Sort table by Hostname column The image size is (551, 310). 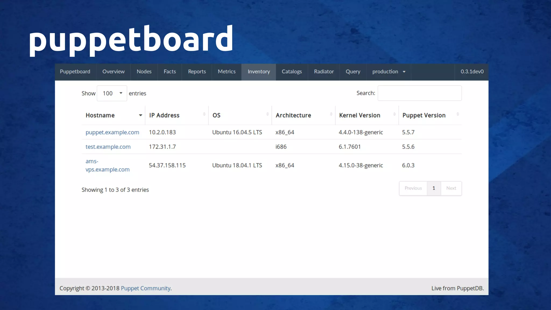point(114,115)
